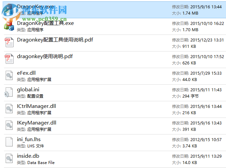Click size value 911 KB
This screenshot has height=168, width=226.
(x=189, y=46)
